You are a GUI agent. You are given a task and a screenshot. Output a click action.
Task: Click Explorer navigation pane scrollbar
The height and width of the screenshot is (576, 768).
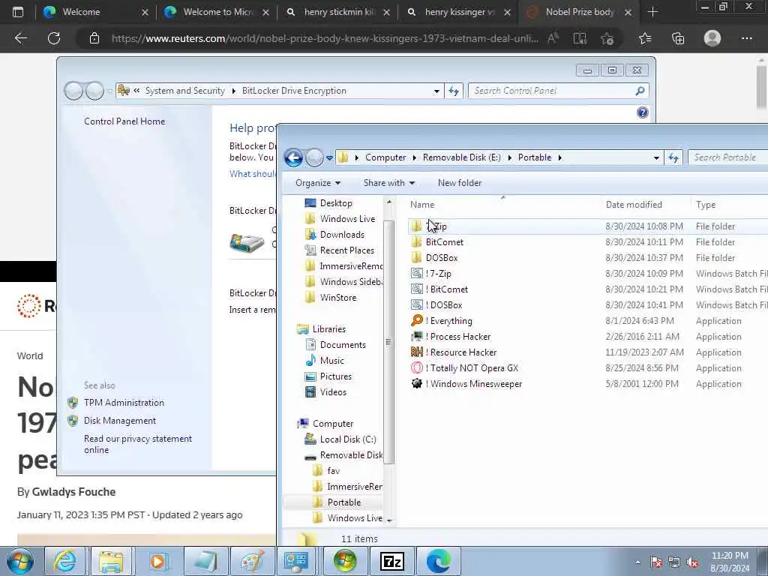coord(389,342)
